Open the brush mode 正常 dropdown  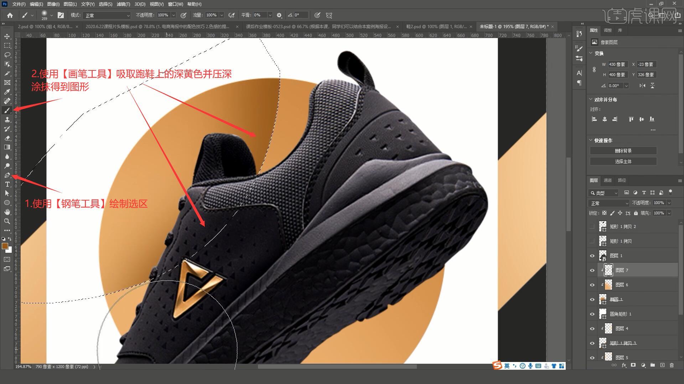(x=107, y=15)
